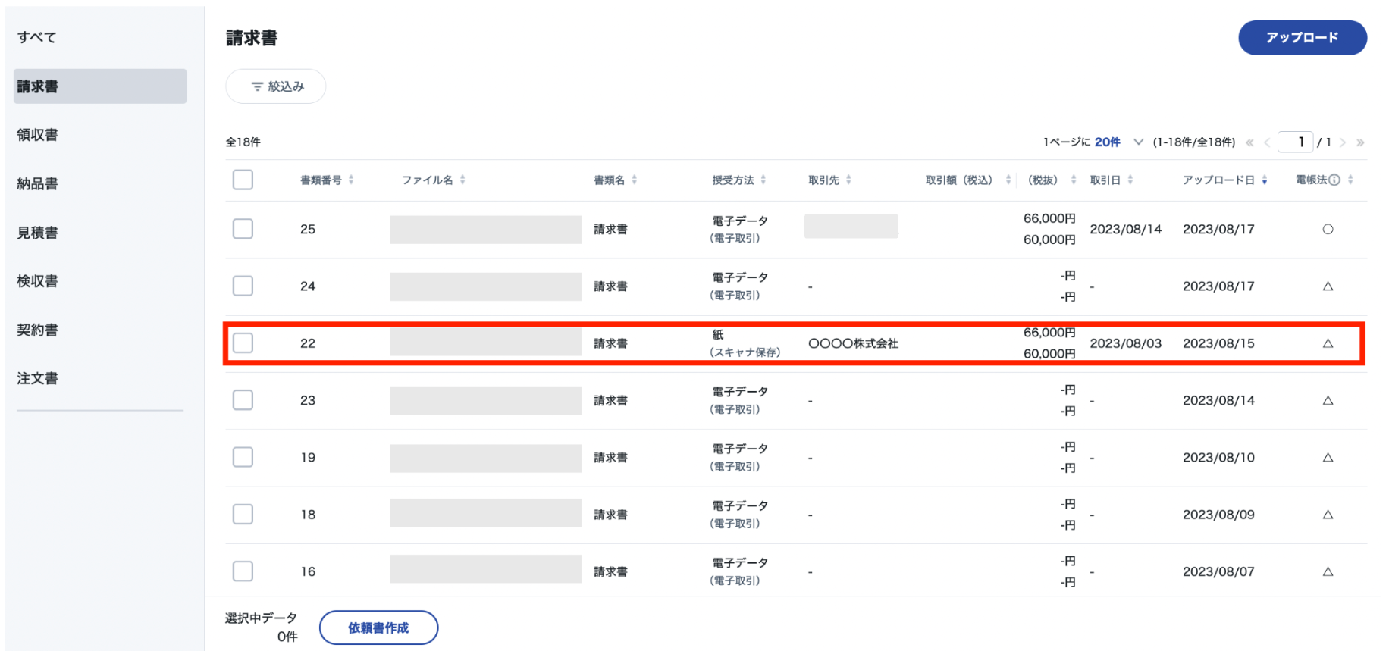Click triangle status icon for document 23
This screenshot has height=651, width=1389.
[1328, 400]
